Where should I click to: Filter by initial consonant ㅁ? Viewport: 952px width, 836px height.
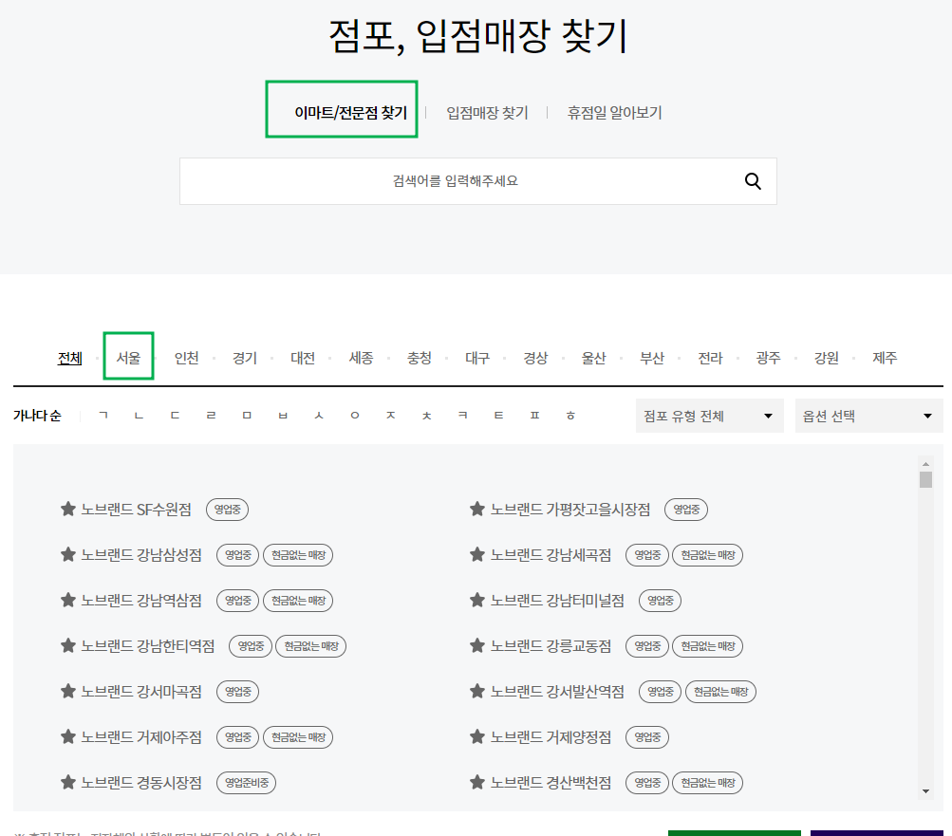click(x=247, y=416)
